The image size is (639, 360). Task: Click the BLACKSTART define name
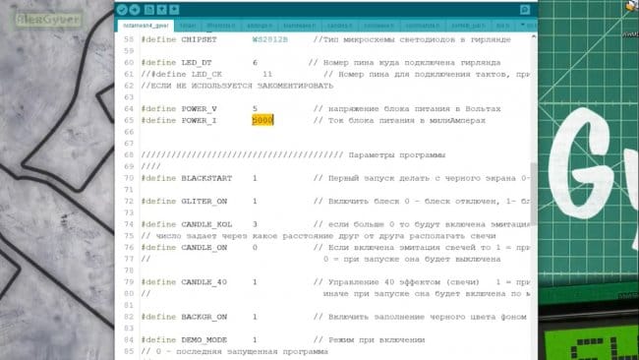coord(206,178)
